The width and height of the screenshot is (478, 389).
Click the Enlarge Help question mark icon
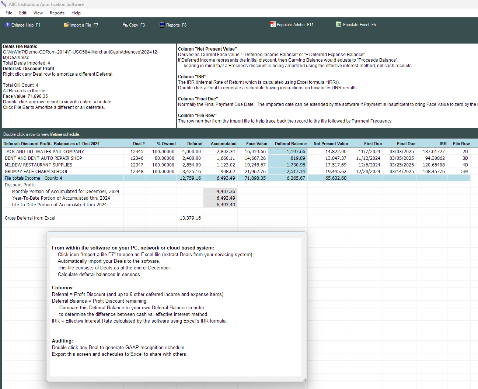pyautogui.click(x=7, y=25)
